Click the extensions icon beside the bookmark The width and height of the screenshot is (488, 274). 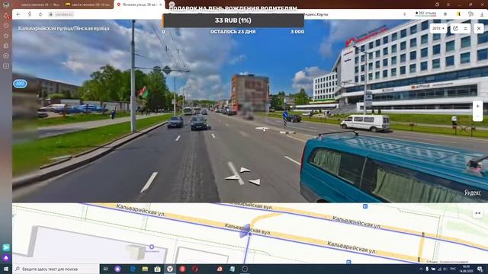coord(470,14)
